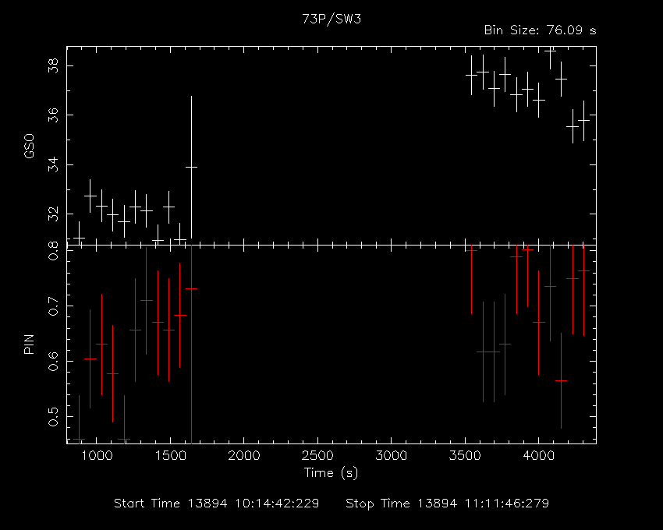Click the PIN axis value 0.6
Screen dimensions: 663x530
point(53,362)
